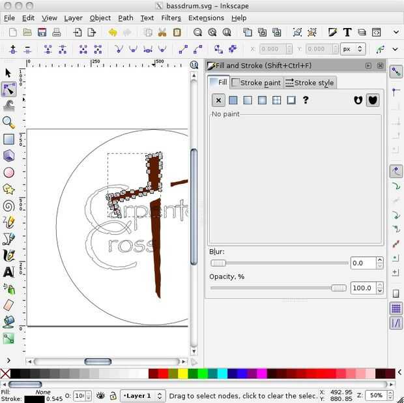Open the Filters menu
Screen dimensions: 404x403
tap(171, 18)
